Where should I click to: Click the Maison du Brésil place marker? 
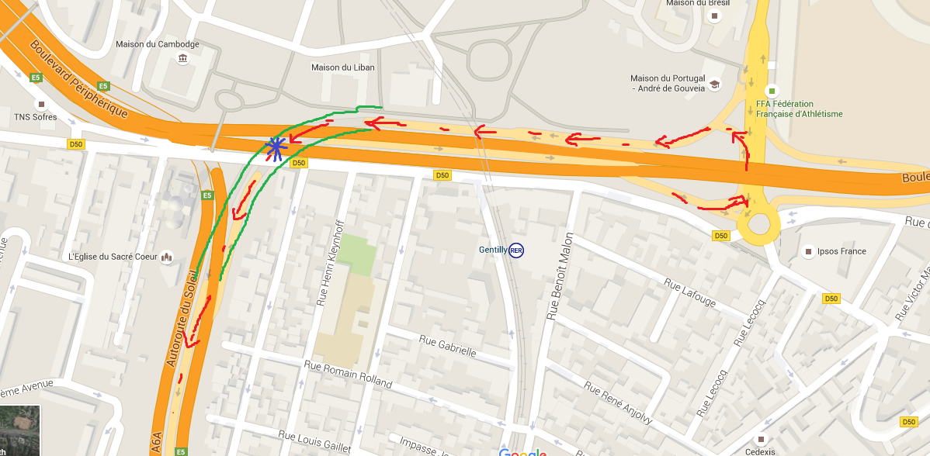point(714,16)
